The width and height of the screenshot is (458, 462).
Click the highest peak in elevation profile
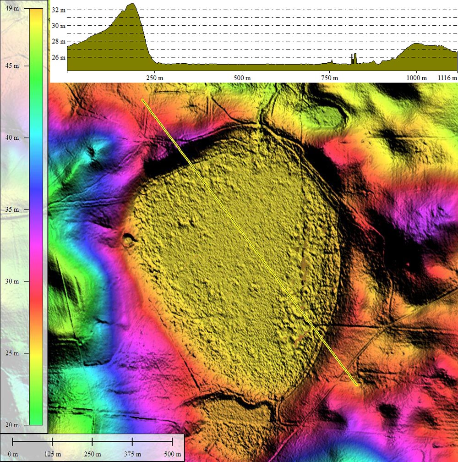coord(132,5)
